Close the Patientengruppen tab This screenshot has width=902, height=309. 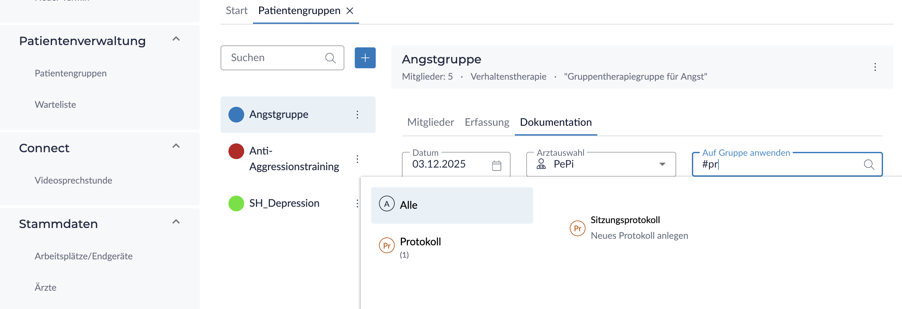(350, 11)
